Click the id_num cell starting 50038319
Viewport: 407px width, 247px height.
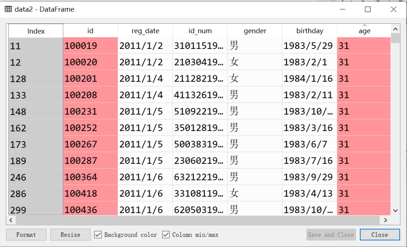pyautogui.click(x=200, y=144)
